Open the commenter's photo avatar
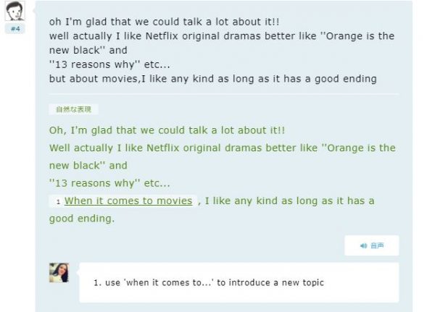 point(59,273)
